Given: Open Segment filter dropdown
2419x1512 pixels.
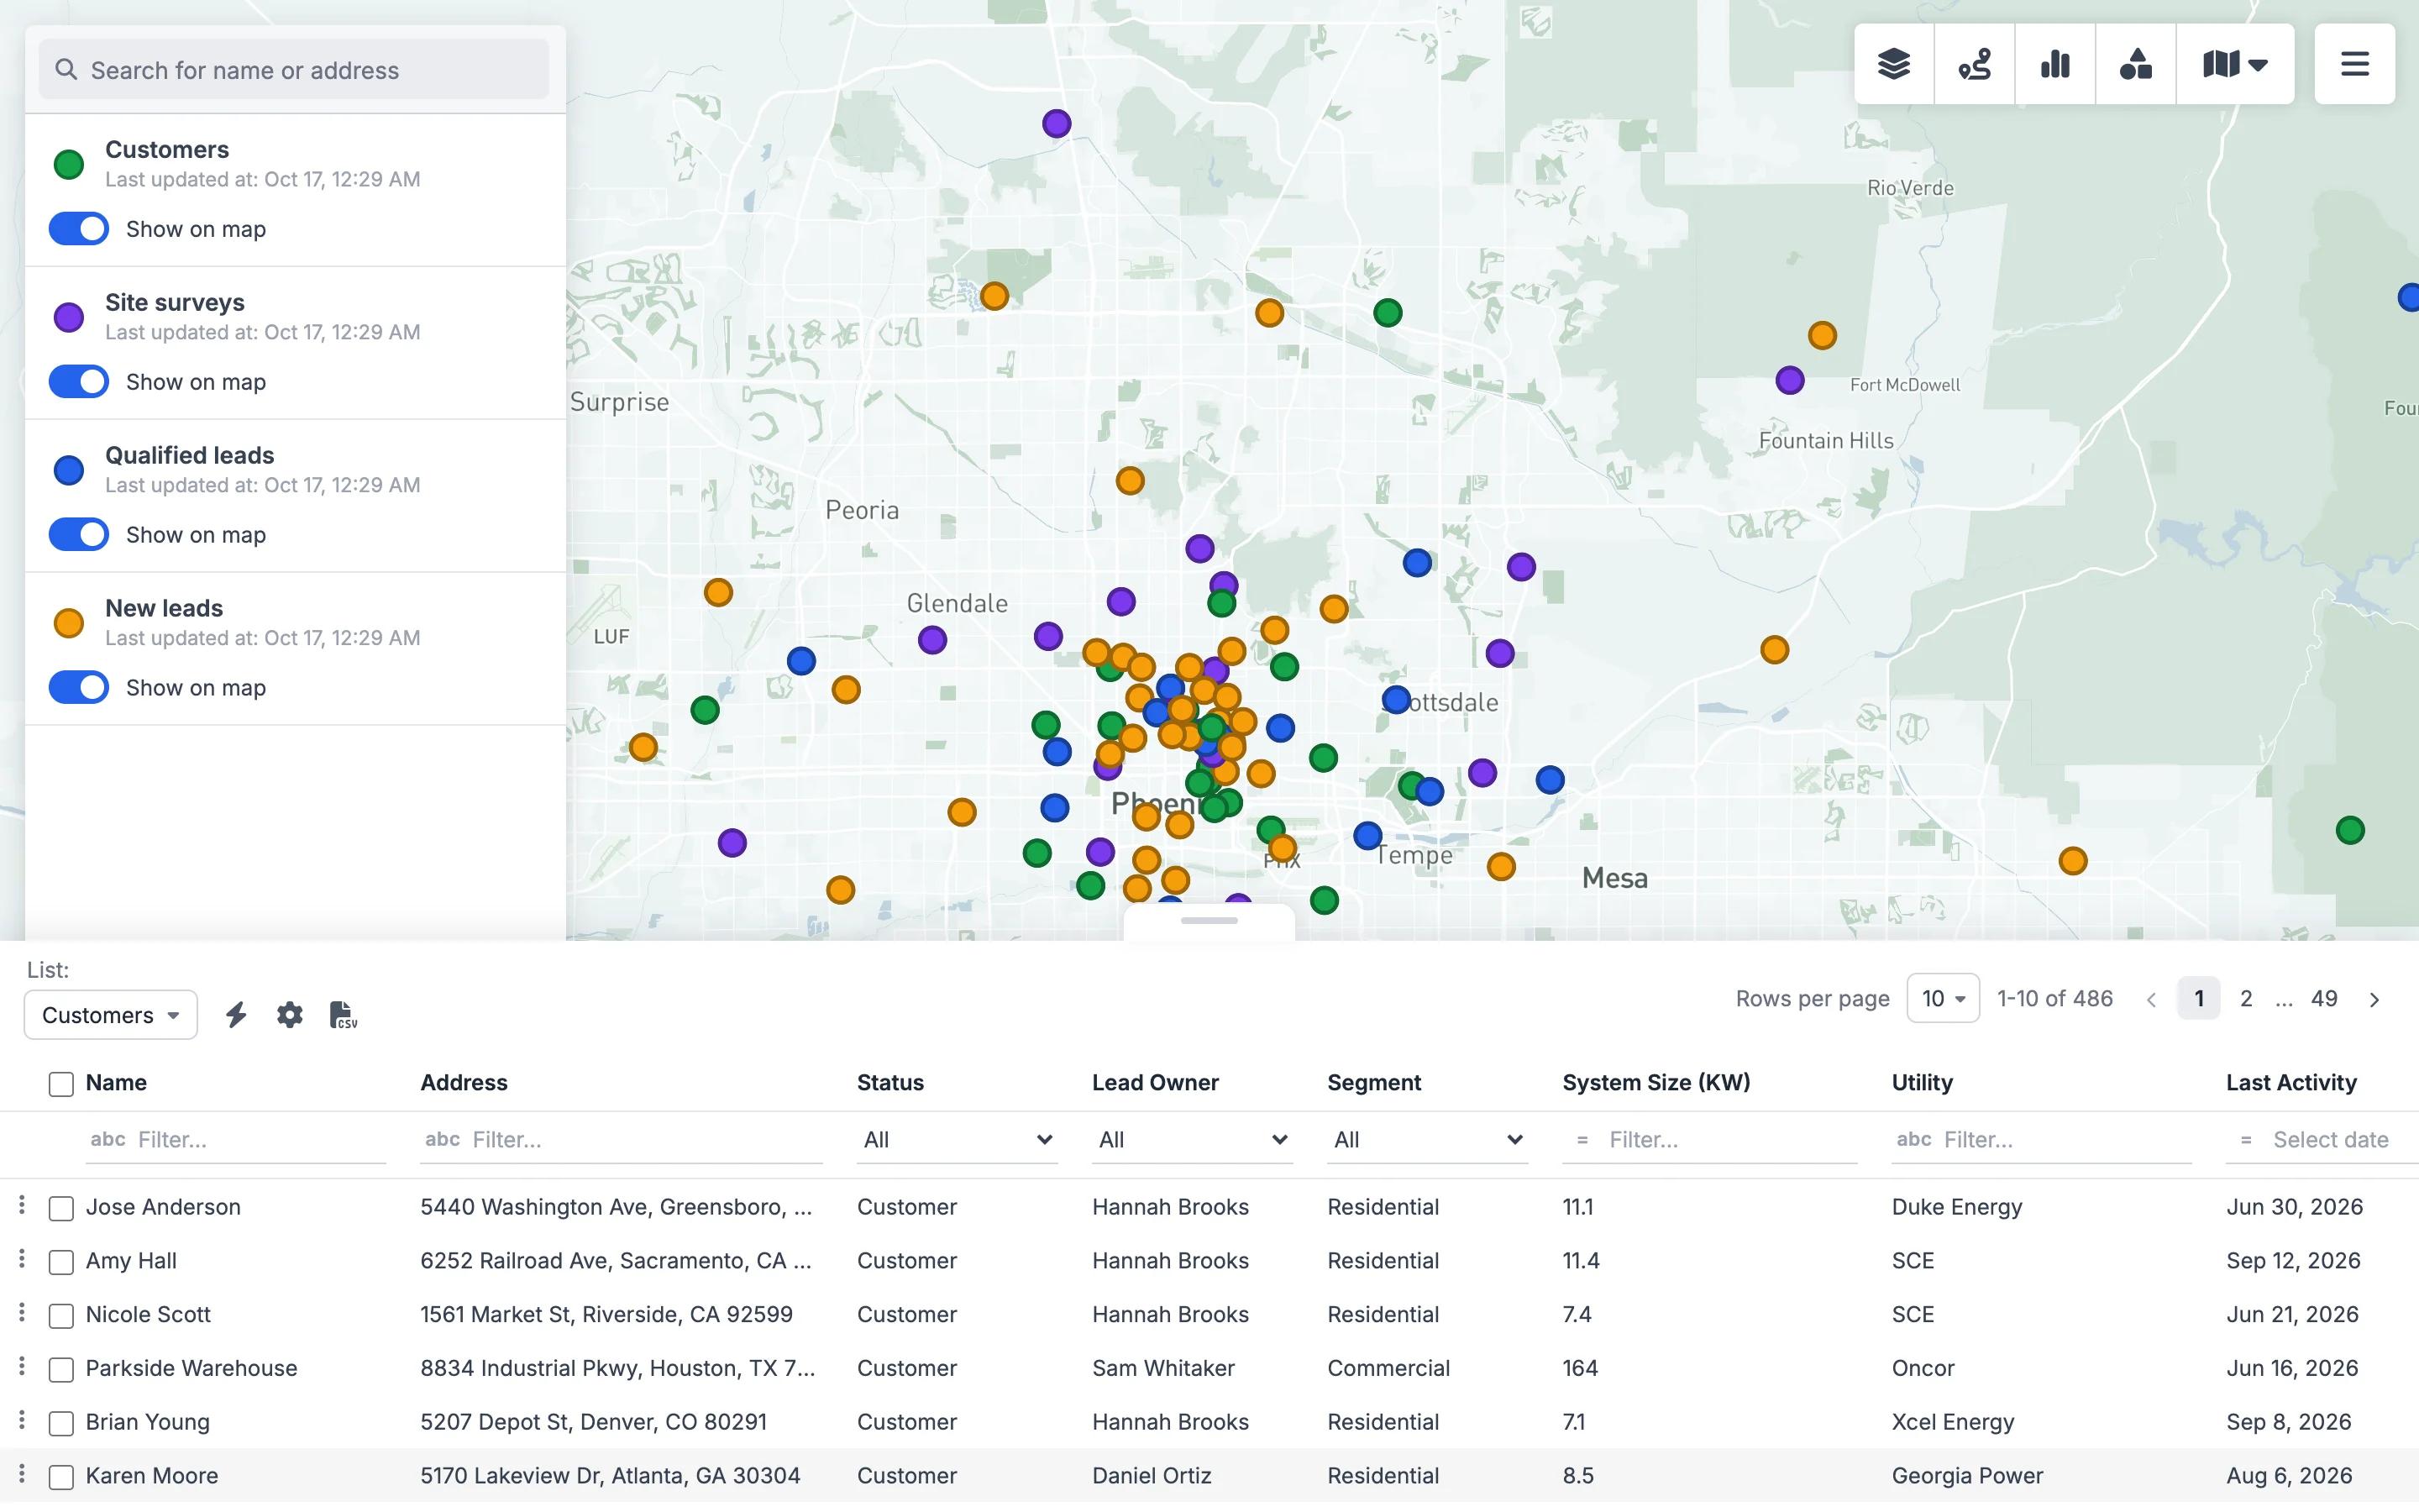Looking at the screenshot, I should coord(1426,1139).
